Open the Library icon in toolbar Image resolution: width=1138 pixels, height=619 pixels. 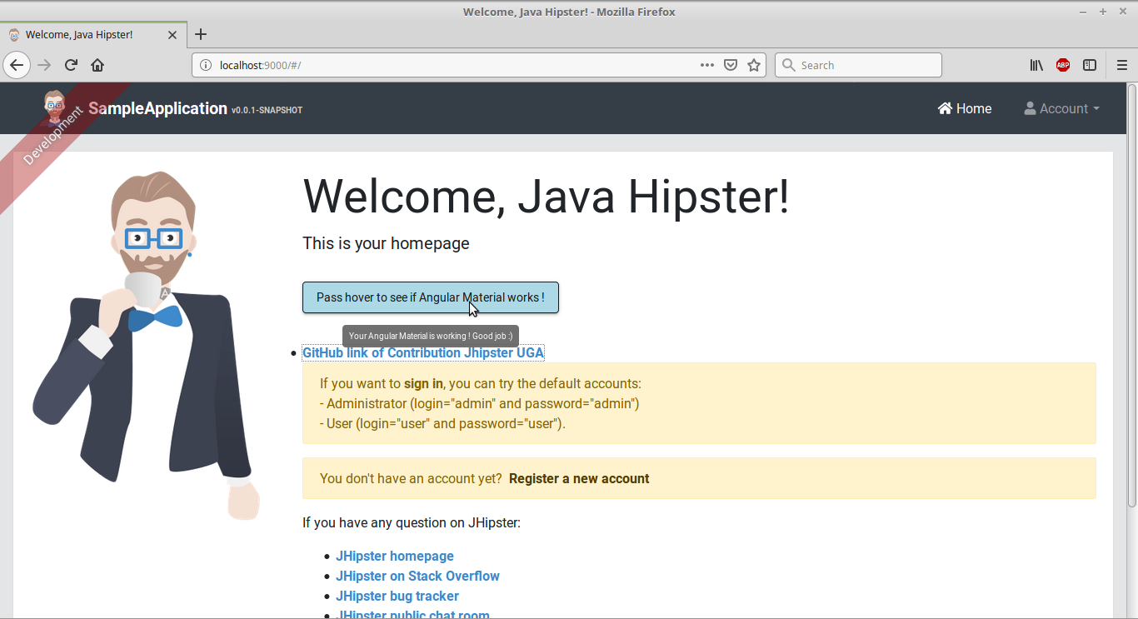1036,65
